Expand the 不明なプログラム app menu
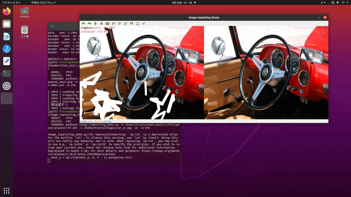The image size is (351, 197). tap(43, 2)
